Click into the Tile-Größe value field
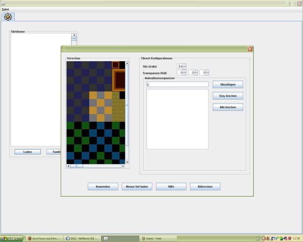The height and width of the screenshot is (242, 303). (x=180, y=67)
